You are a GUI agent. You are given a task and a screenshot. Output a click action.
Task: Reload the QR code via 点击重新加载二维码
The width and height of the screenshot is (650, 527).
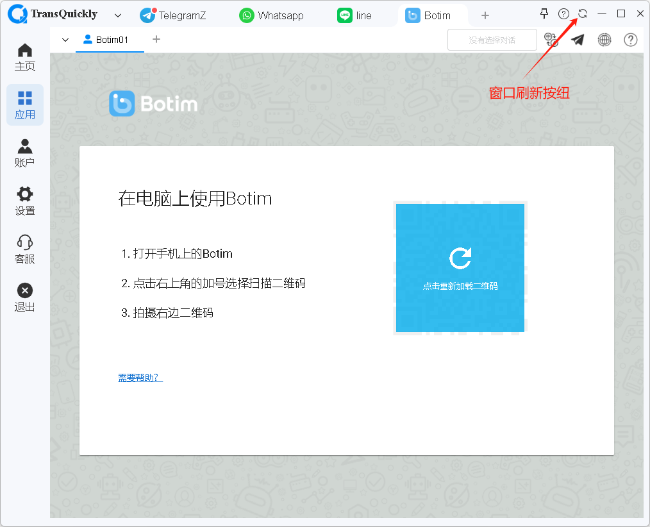(x=460, y=268)
